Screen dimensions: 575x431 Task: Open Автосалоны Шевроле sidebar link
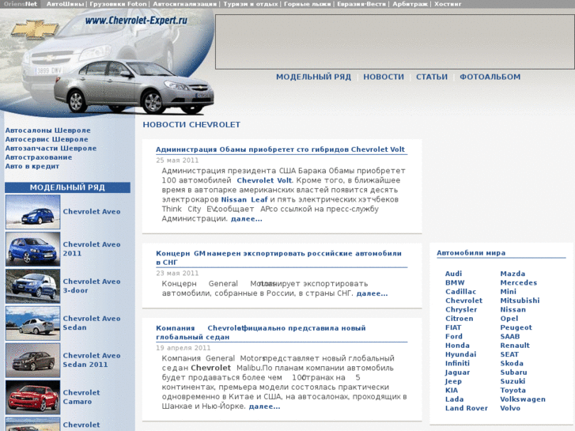47,130
